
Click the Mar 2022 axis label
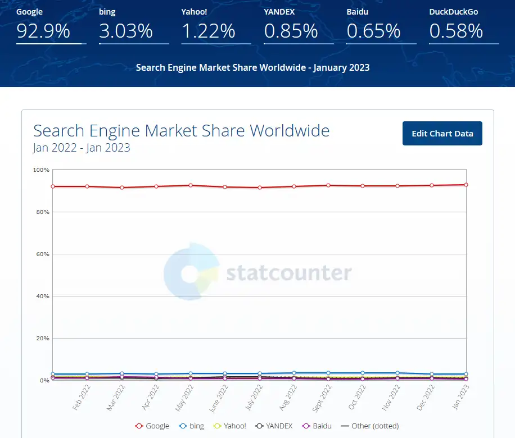116,398
